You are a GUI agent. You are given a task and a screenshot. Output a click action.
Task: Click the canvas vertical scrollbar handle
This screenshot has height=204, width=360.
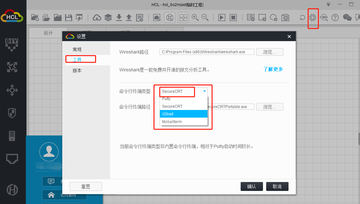point(359,139)
